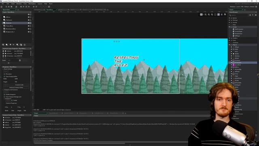Screen dimensions: 259x146
Task: Create a new path layer
Action: [x=14, y=45]
